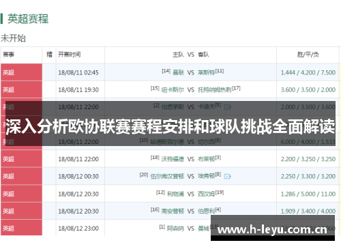Open away team 伯恩利
This screenshot has height=247, width=341.
point(206,212)
